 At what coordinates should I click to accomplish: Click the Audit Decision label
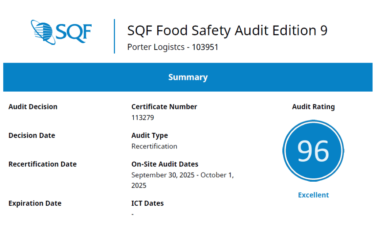(33, 107)
